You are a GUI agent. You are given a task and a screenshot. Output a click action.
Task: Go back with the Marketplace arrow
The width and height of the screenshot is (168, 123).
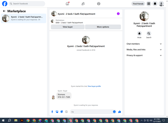pos(4,11)
